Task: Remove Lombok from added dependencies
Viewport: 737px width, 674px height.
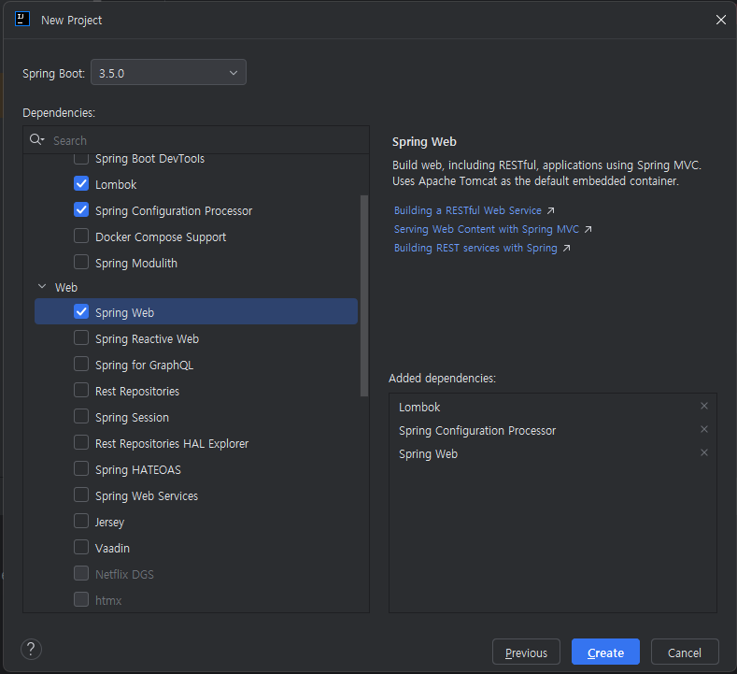Action: tap(703, 406)
